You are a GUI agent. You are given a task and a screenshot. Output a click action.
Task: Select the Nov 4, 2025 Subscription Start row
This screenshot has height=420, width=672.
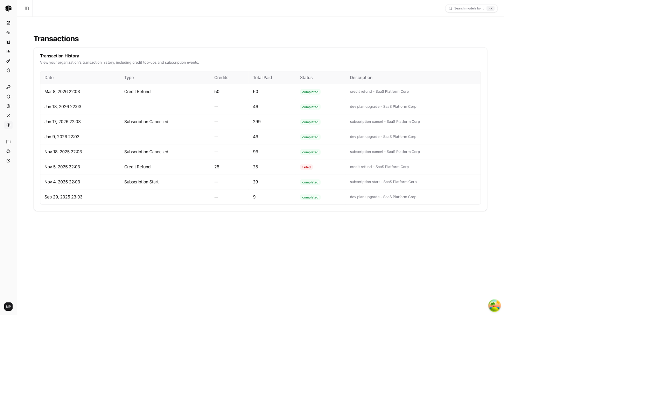click(141, 182)
